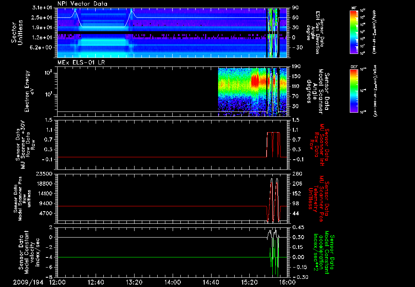This screenshot has width=415, height=287.
Task: Click the 18800 scanner position tick label
Action: [x=44, y=184]
